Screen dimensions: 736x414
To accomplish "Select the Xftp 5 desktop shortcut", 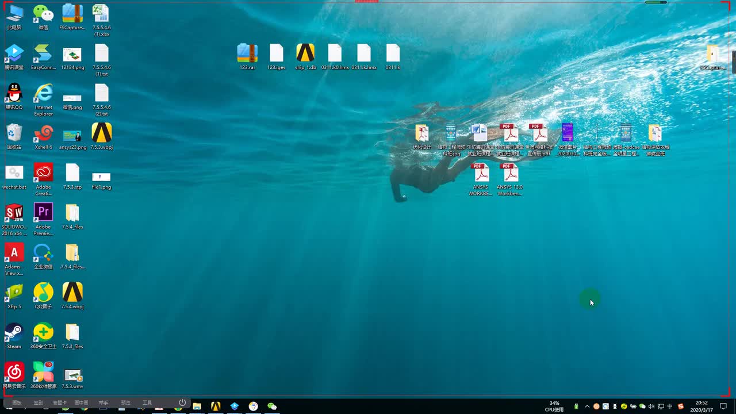I will click(x=14, y=296).
